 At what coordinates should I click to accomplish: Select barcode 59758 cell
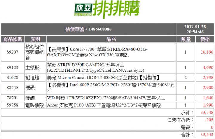13,105
